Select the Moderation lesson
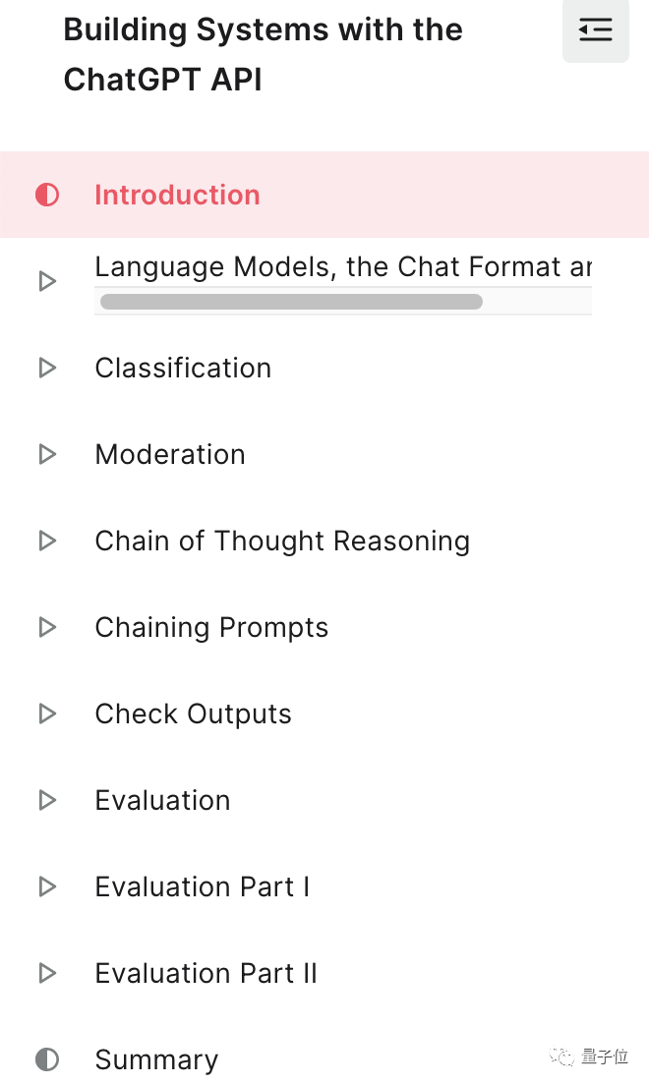Image resolution: width=649 pixels, height=1085 pixels. [x=170, y=454]
